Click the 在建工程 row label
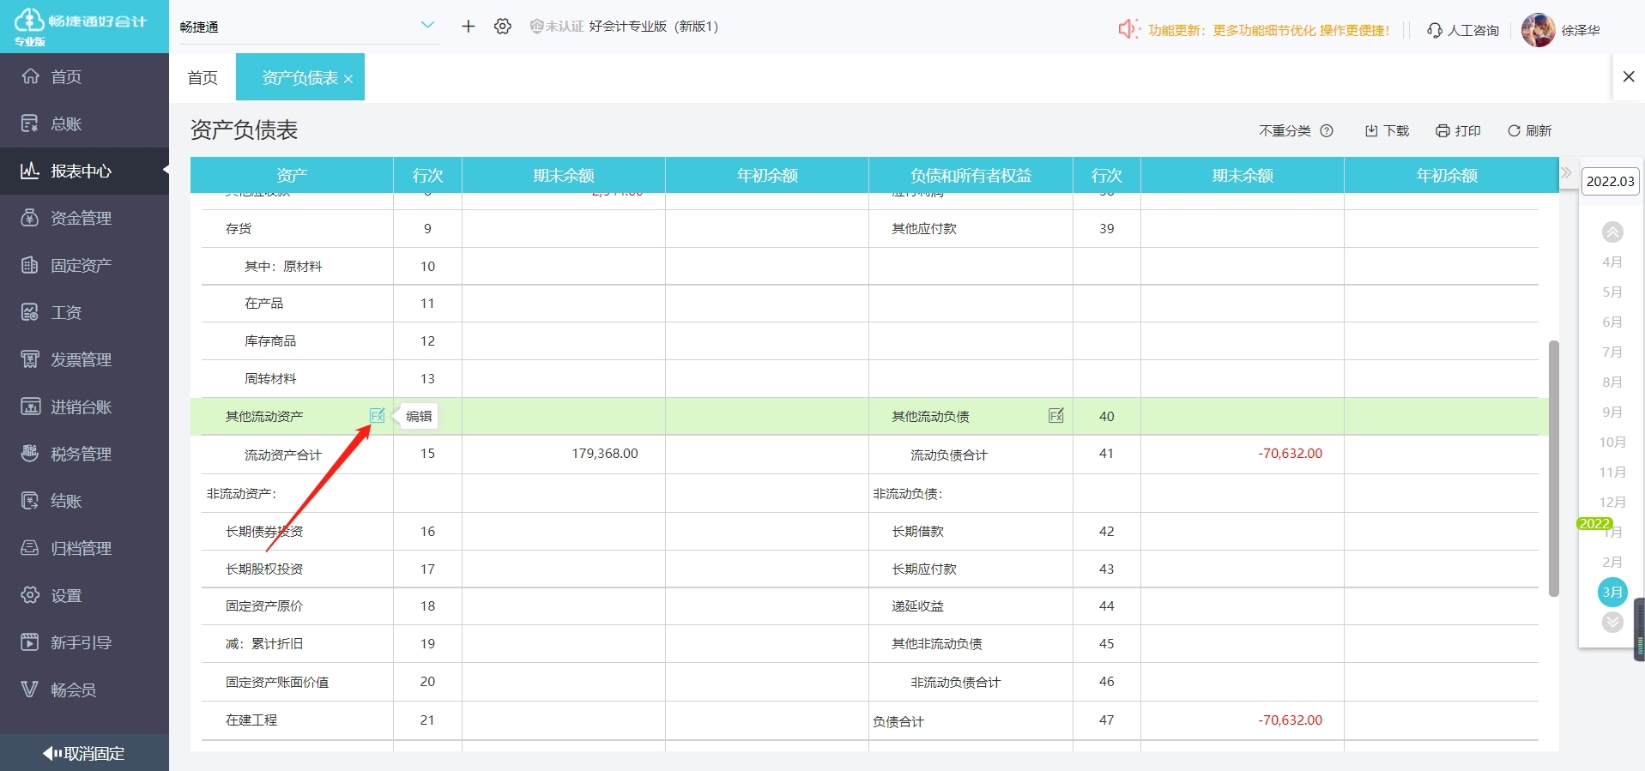 (x=251, y=720)
